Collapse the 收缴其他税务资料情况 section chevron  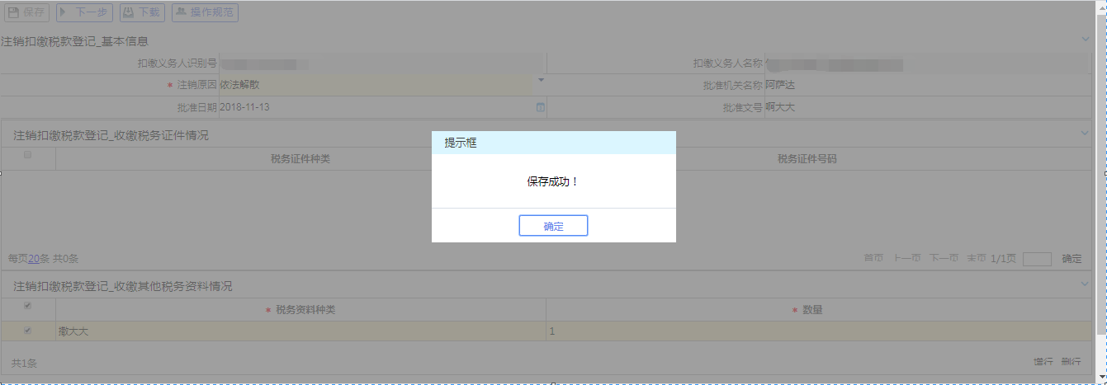coord(1086,284)
